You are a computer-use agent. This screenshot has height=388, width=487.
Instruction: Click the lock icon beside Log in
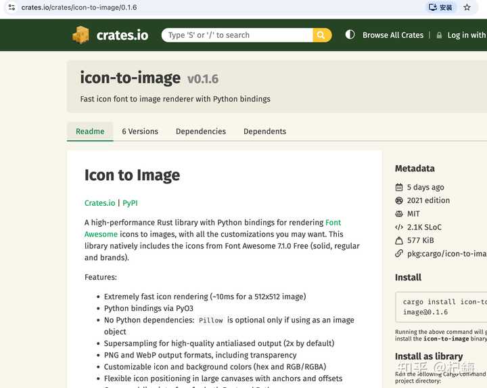pyautogui.click(x=439, y=35)
